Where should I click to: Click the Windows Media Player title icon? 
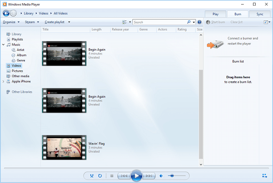tap(5, 4)
